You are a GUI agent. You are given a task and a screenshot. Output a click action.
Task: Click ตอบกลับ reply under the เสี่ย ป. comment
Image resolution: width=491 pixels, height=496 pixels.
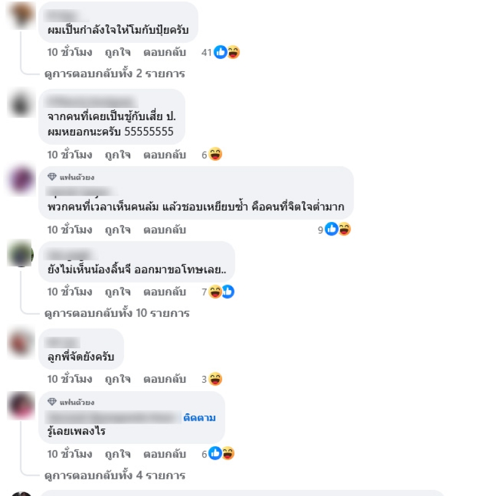(164, 155)
